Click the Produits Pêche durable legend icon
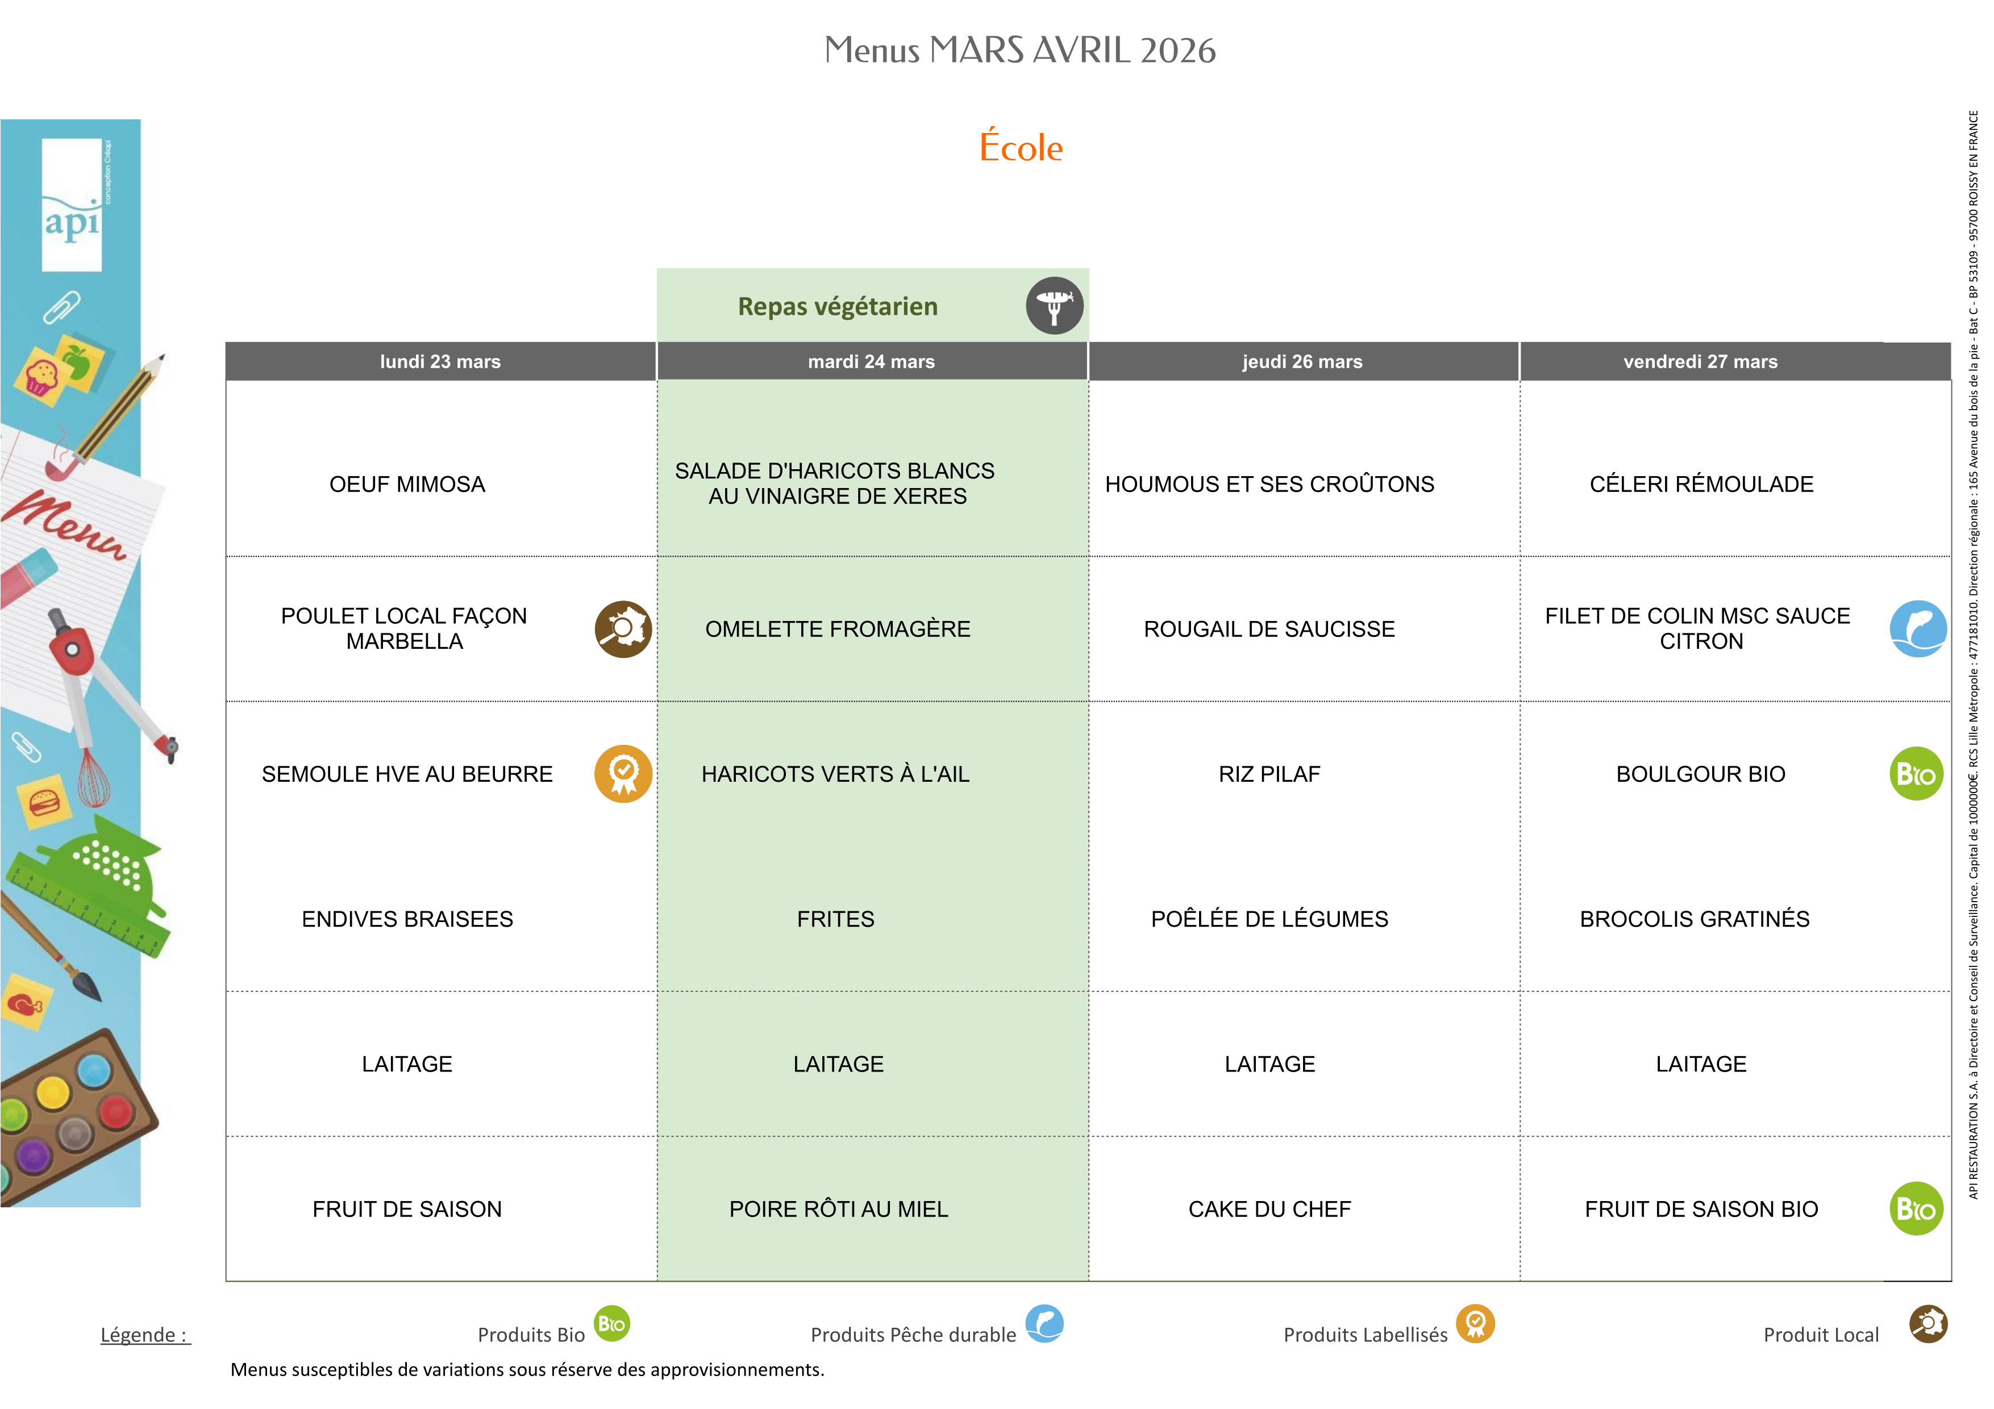1994x1409 pixels. tap(1044, 1324)
